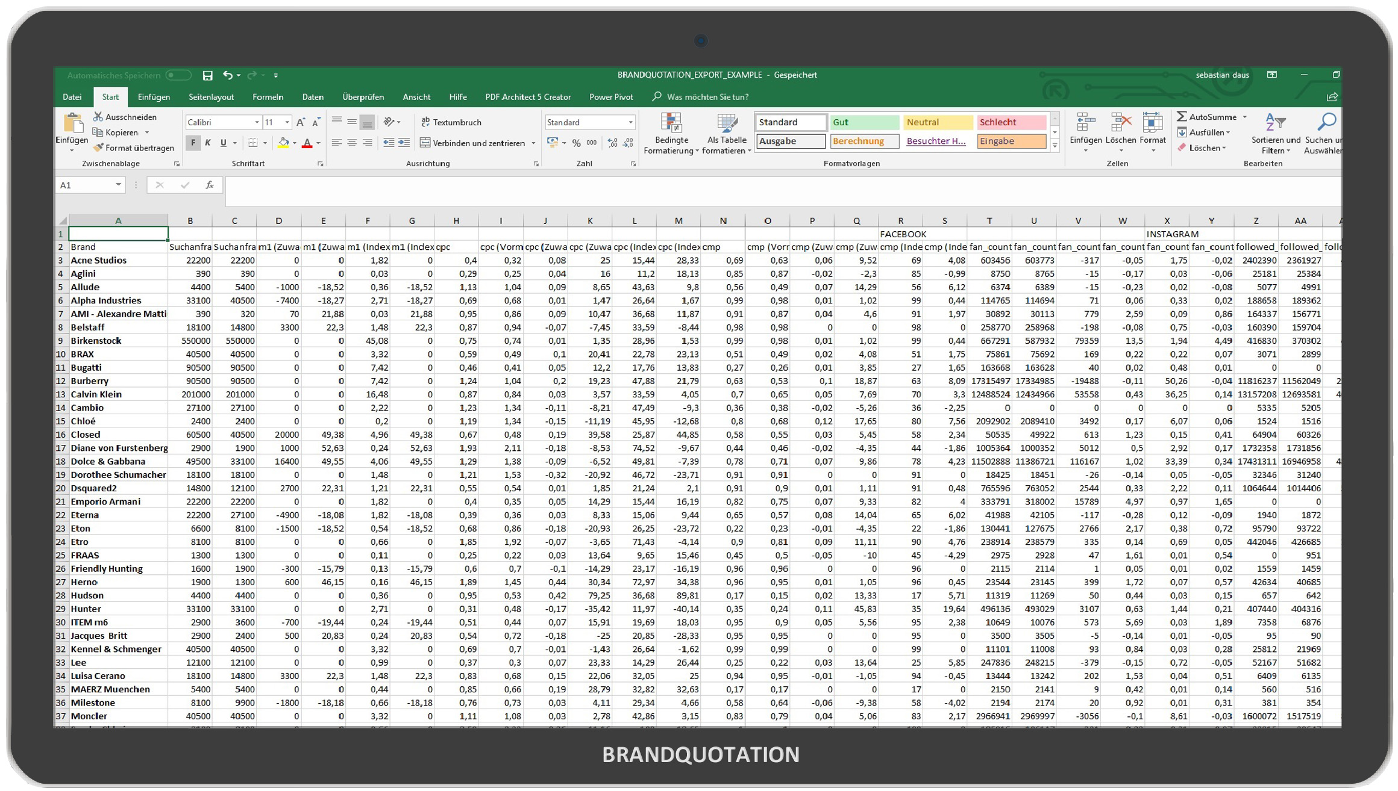Viewport: 1398px width, 791px height.
Task: Open Sortieren und Filtern menu
Action: (1276, 134)
